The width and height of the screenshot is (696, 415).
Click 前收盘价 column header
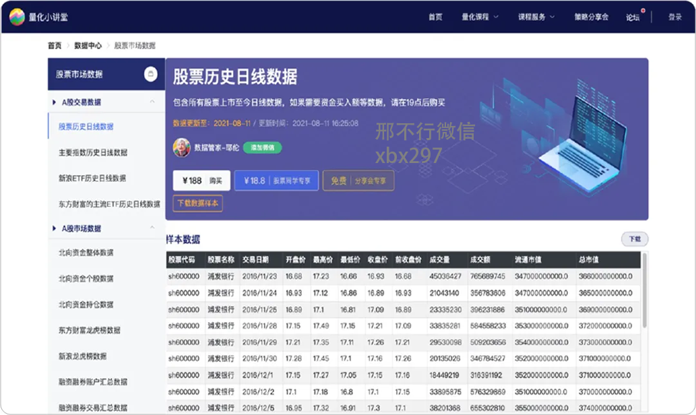click(x=408, y=259)
